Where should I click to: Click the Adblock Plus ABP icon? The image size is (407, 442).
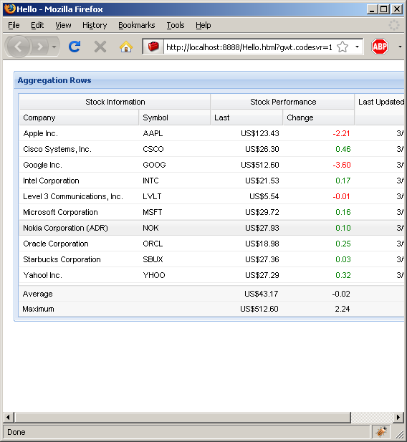(380, 47)
